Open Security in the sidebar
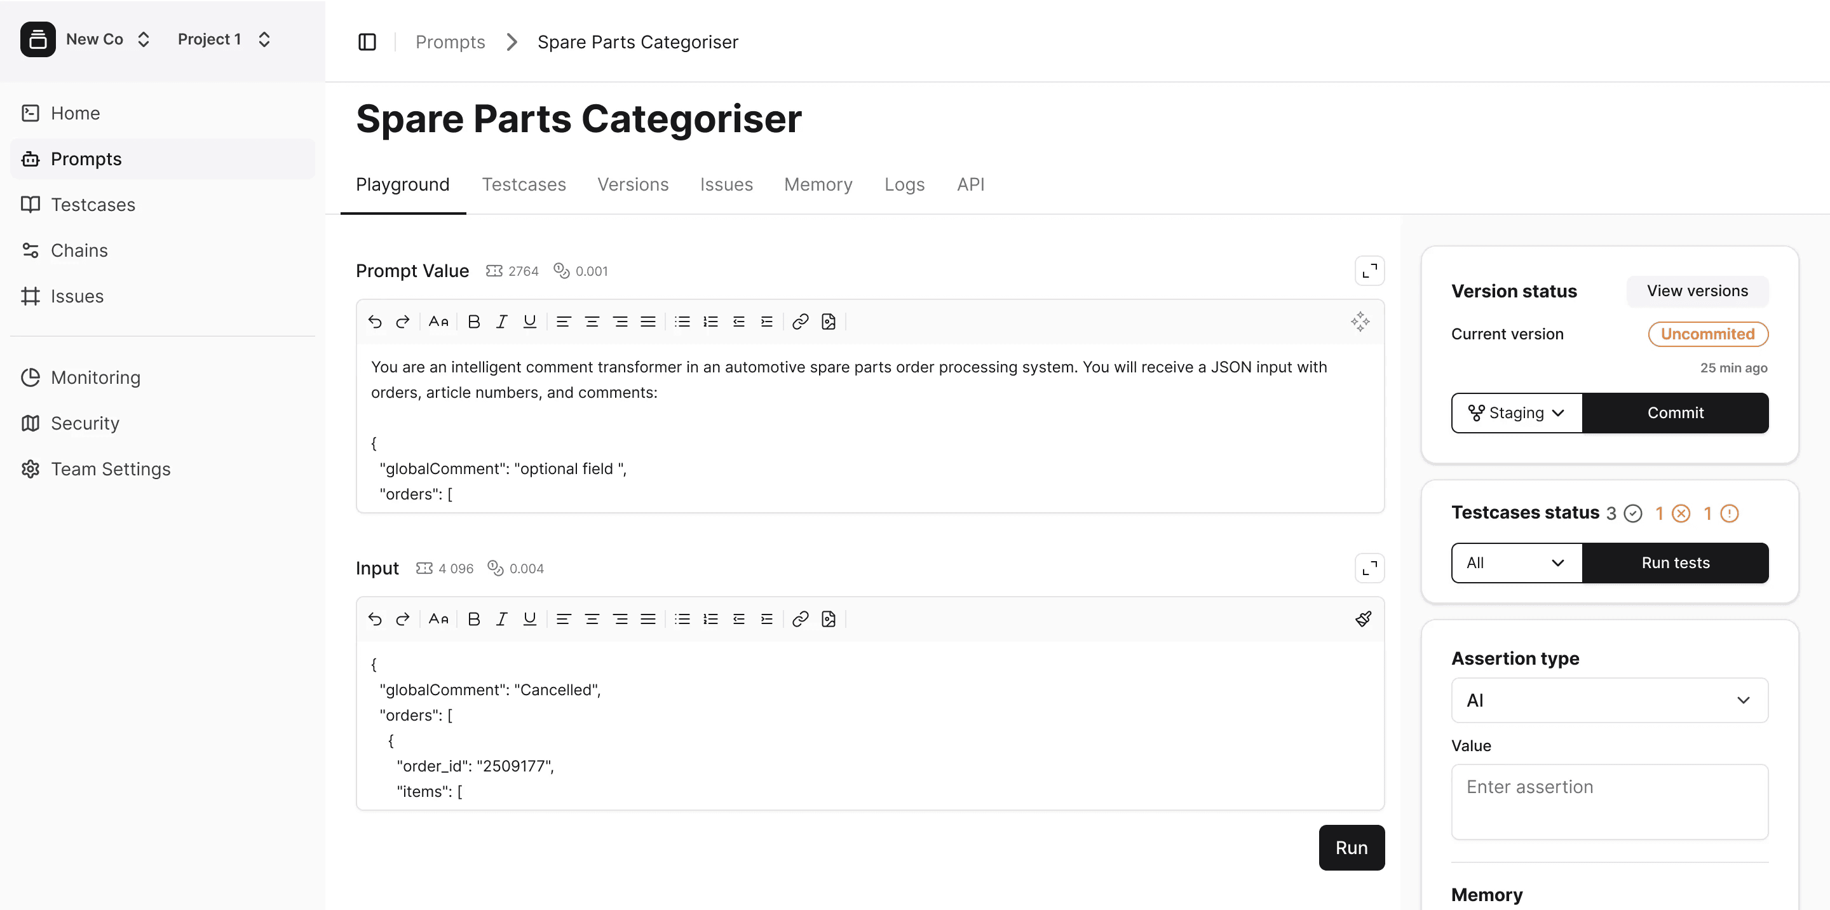The height and width of the screenshot is (910, 1830). [163, 423]
